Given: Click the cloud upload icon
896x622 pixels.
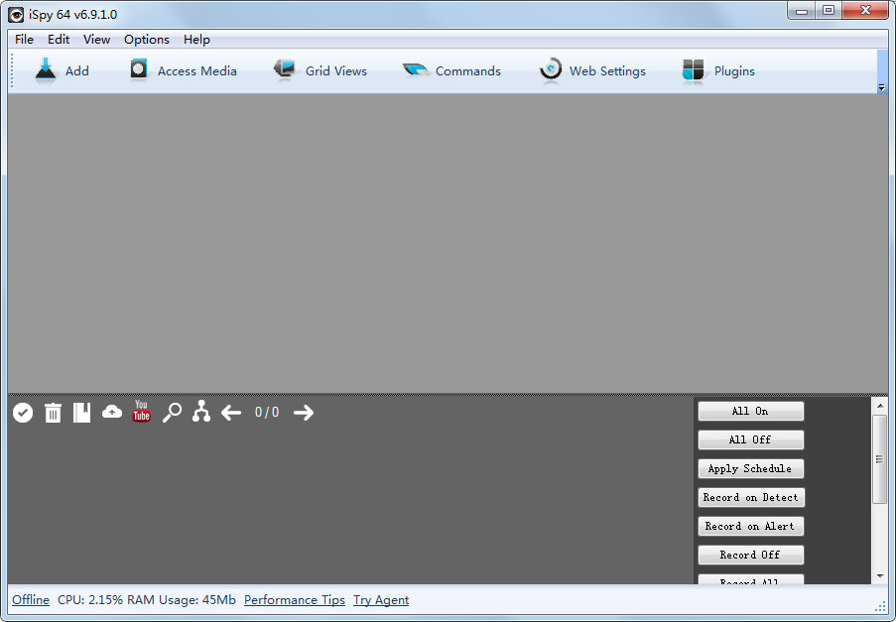Looking at the screenshot, I should [x=112, y=412].
